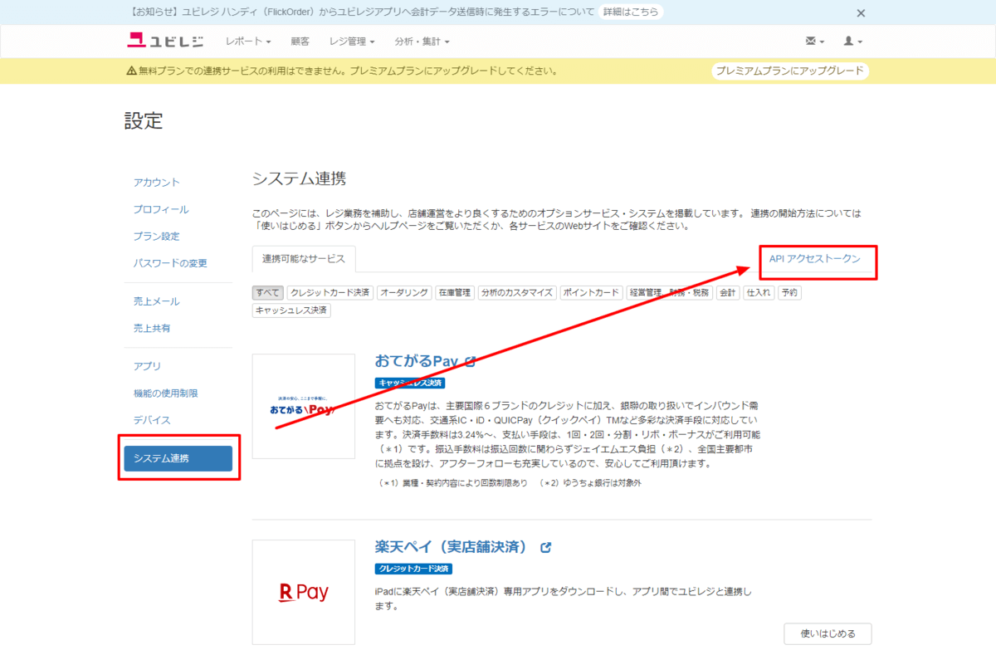The width and height of the screenshot is (996, 650).
Task: Open the user profile icon menu
Action: [853, 41]
